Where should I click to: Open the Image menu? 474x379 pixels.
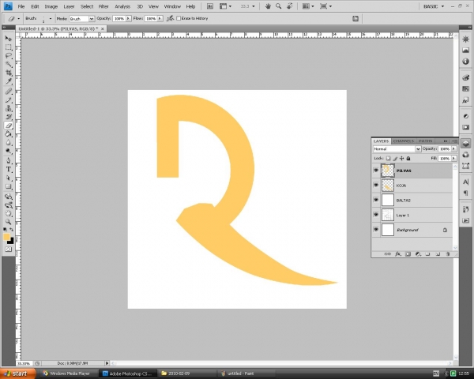[x=51, y=6]
